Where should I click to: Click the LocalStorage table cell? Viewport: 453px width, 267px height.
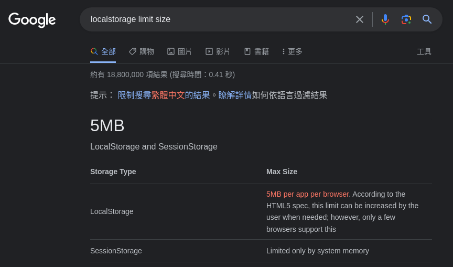click(112, 211)
